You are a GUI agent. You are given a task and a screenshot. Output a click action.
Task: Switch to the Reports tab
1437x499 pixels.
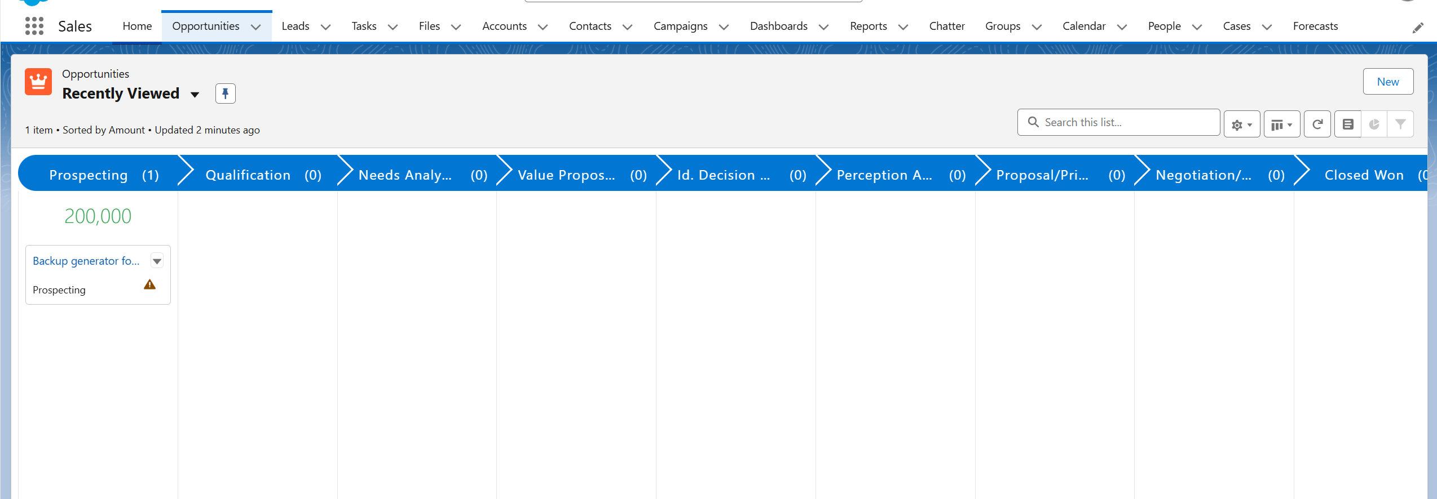(868, 26)
